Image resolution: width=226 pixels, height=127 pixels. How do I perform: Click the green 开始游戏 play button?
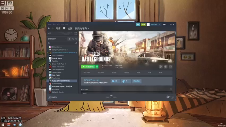click(88, 67)
